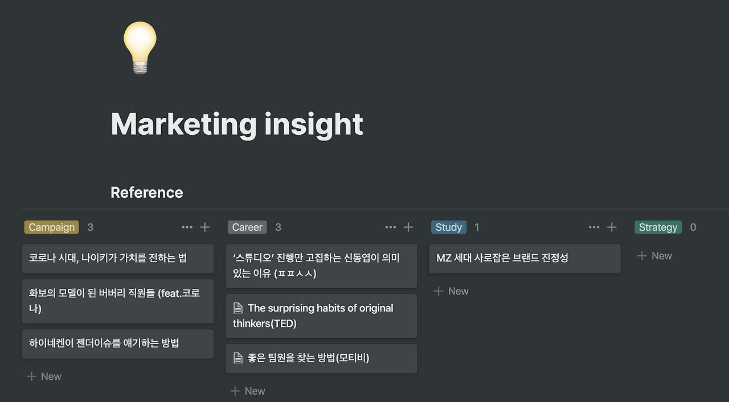Click the Study group tag

pyautogui.click(x=448, y=227)
